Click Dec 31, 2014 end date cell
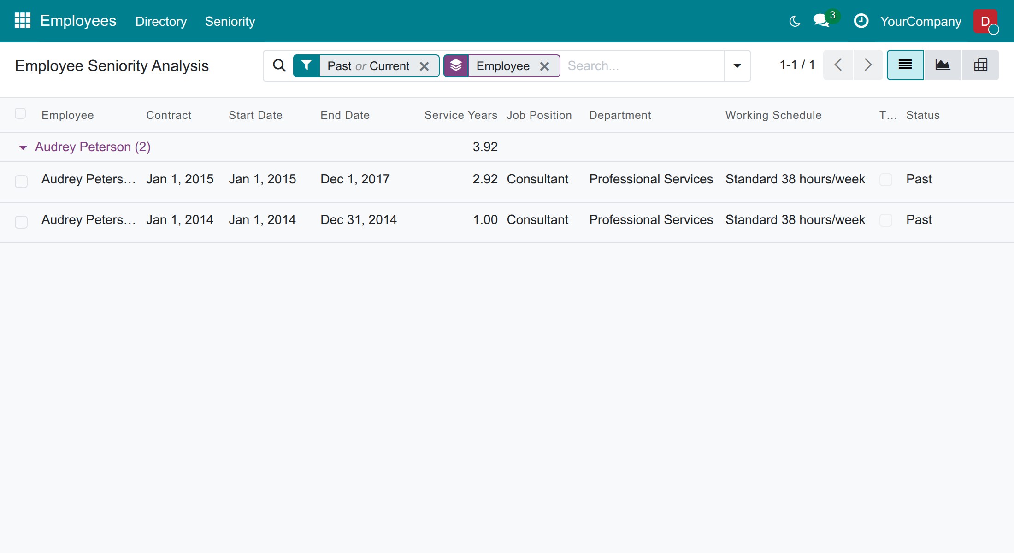Image resolution: width=1014 pixels, height=553 pixels. [359, 220]
